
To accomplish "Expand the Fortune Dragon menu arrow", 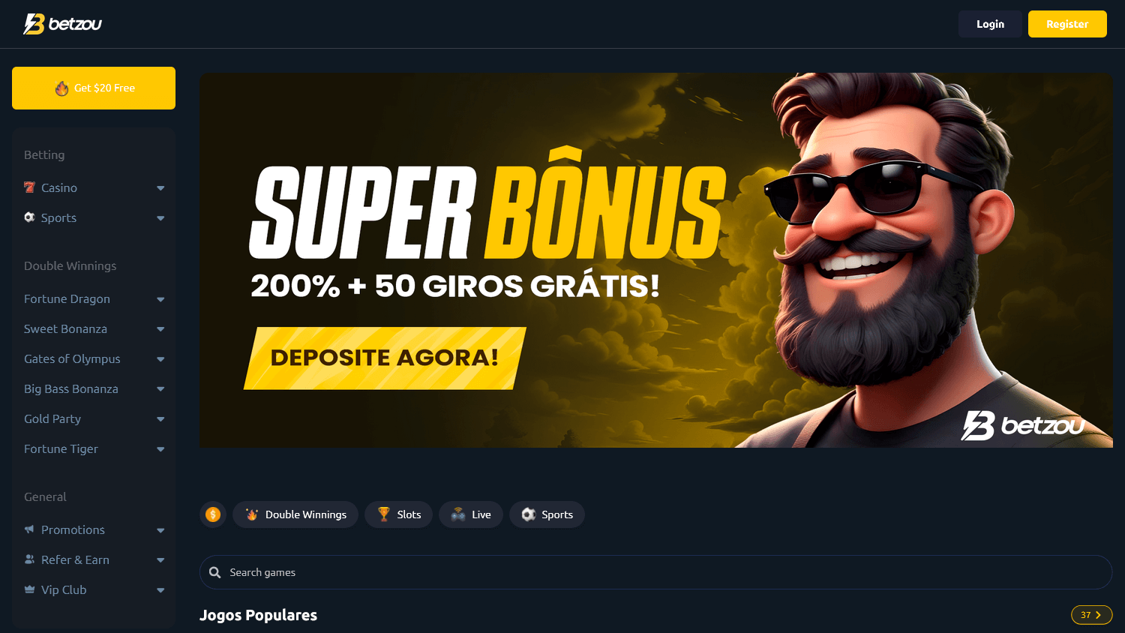I will coord(160,299).
